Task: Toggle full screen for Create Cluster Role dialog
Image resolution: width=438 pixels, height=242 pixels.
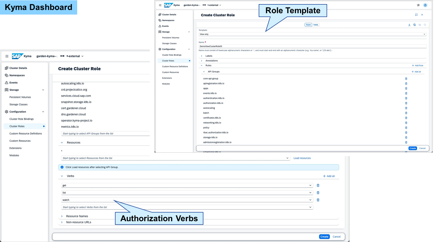Action: pos(416,15)
